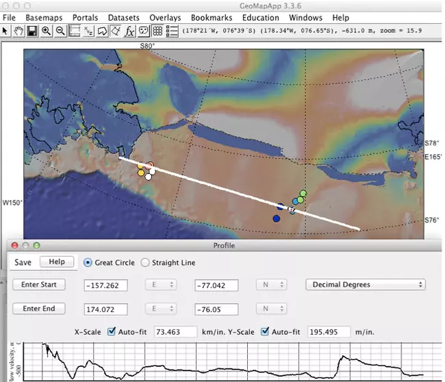Open the Overlays menu

click(x=166, y=17)
